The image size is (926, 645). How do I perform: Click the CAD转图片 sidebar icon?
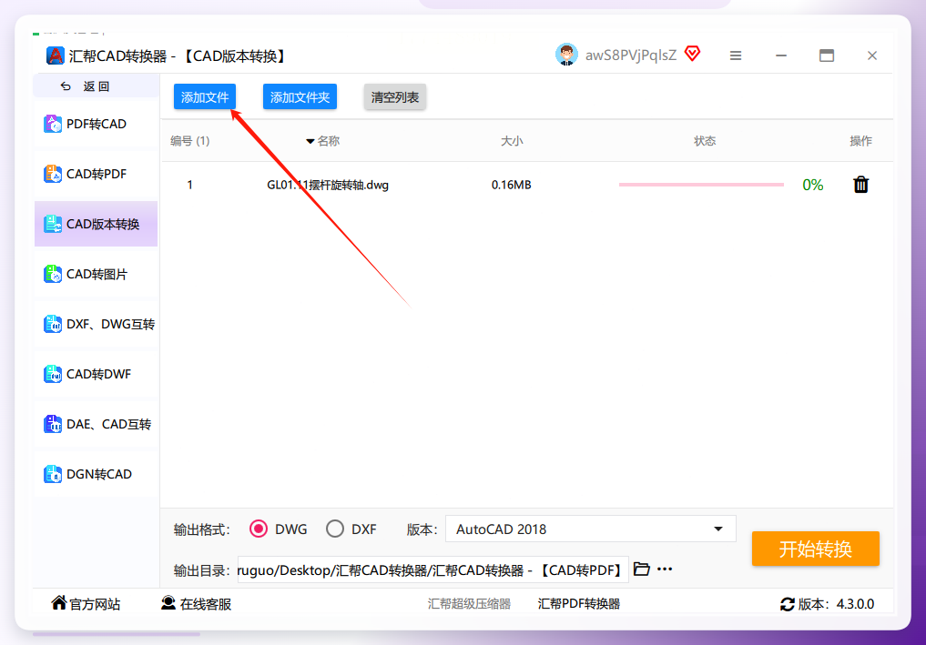[x=53, y=274]
